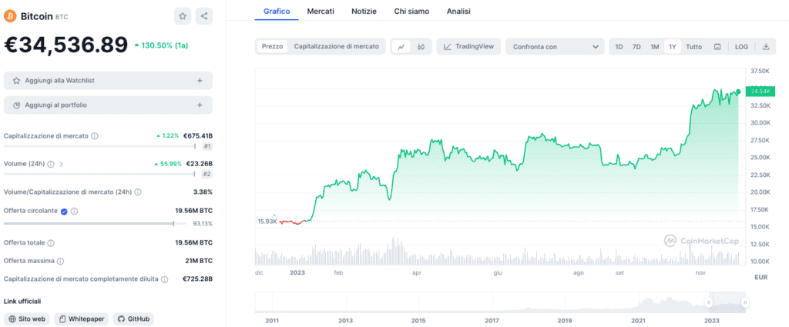Click Offerta circolante progress bar
This screenshot has height=327, width=789.
click(x=95, y=224)
